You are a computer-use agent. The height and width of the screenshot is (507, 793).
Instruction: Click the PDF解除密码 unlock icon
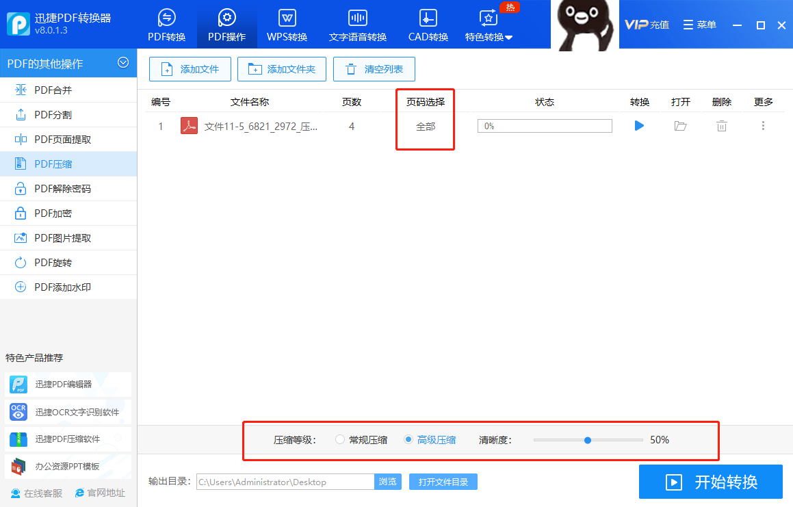click(21, 189)
